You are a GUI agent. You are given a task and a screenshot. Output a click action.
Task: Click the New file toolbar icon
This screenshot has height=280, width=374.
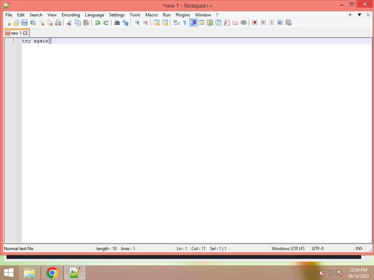(8, 23)
